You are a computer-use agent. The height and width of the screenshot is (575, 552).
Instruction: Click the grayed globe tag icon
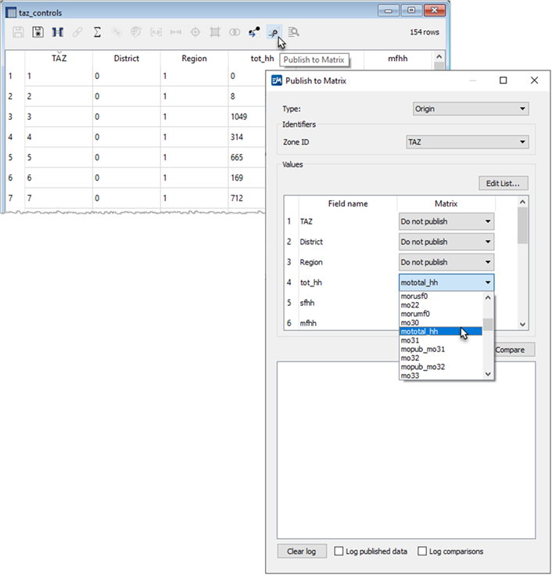[x=136, y=32]
